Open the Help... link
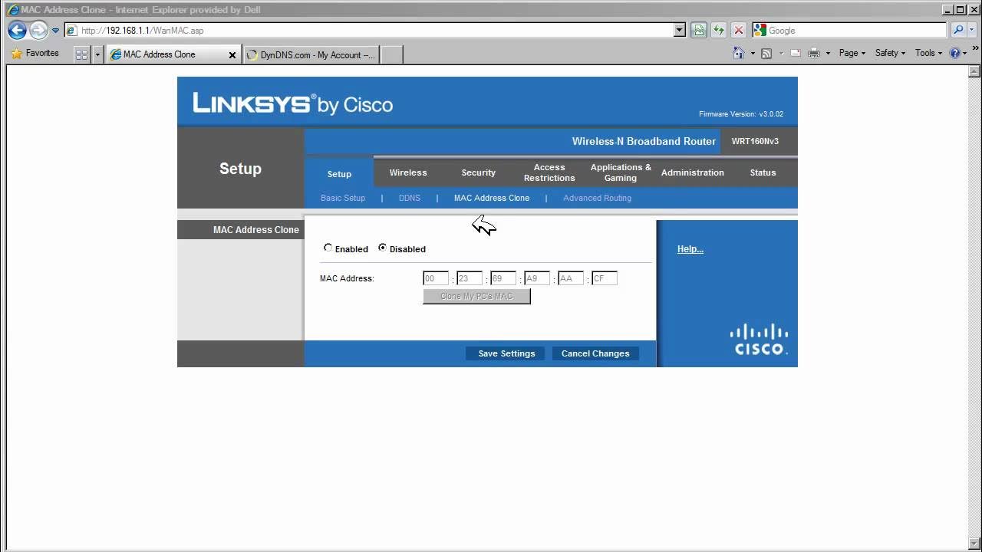 690,249
